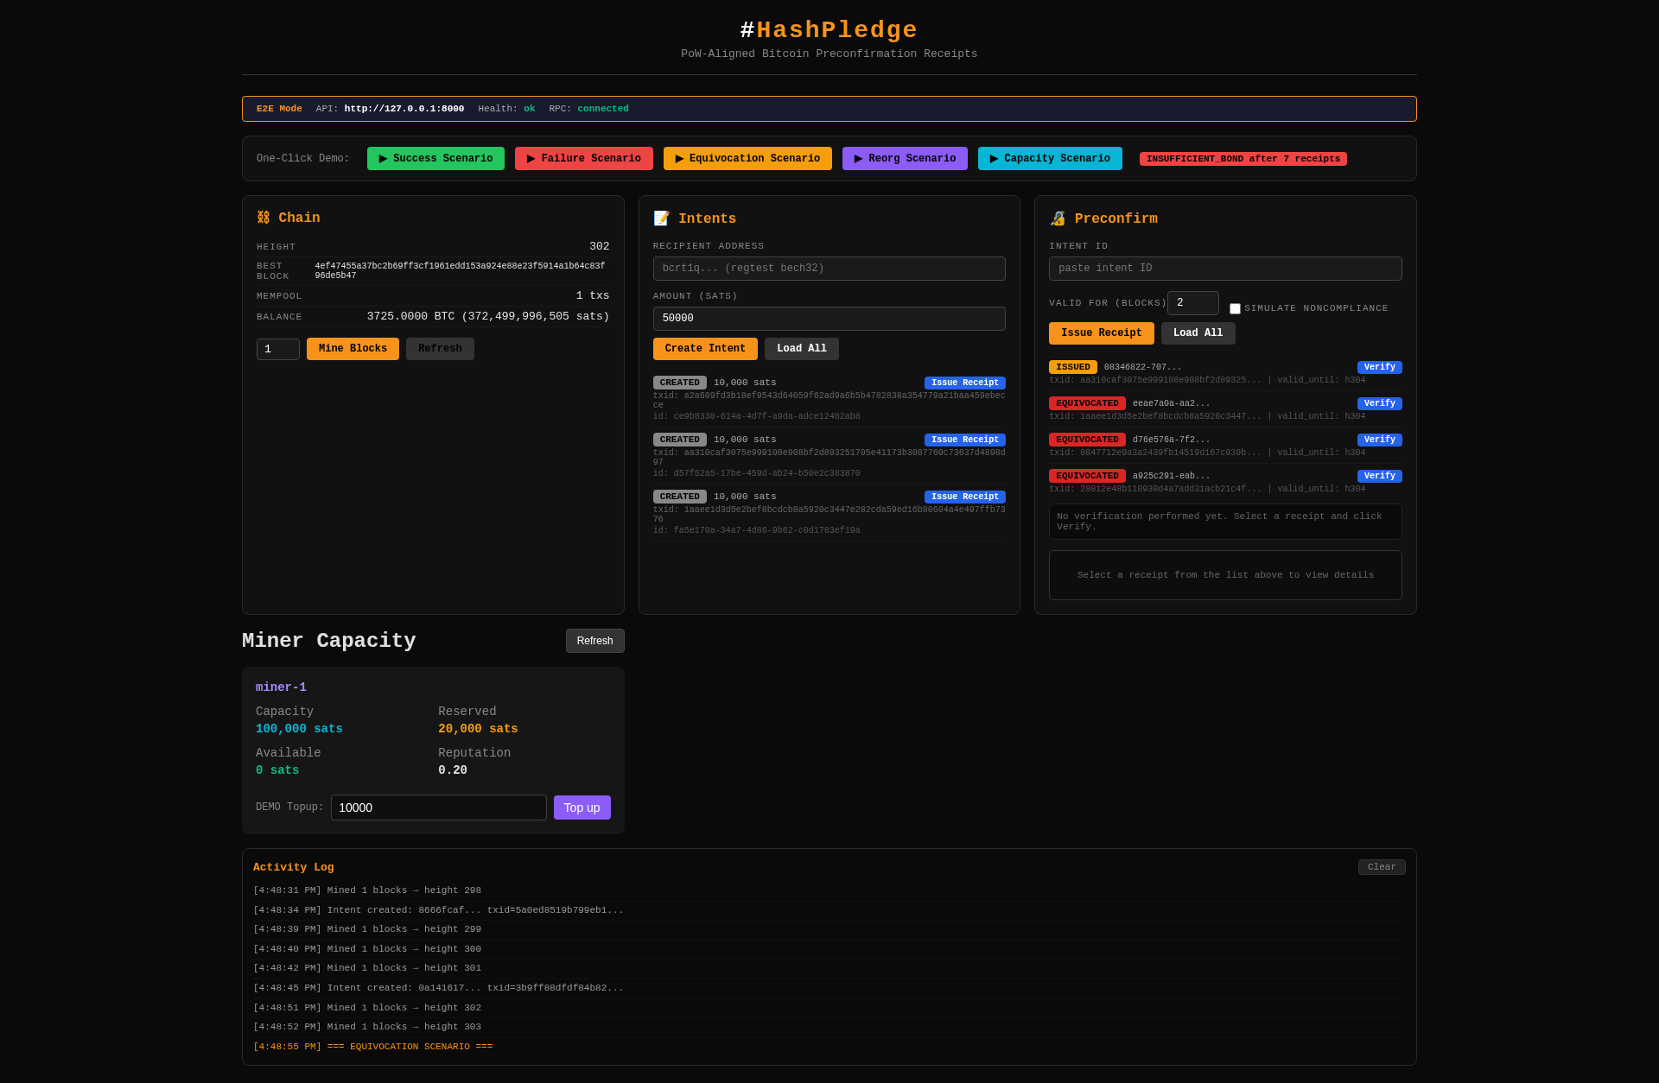Image resolution: width=1659 pixels, height=1083 pixels.
Task: Launch the Equivocation Scenario
Action: 747,159
